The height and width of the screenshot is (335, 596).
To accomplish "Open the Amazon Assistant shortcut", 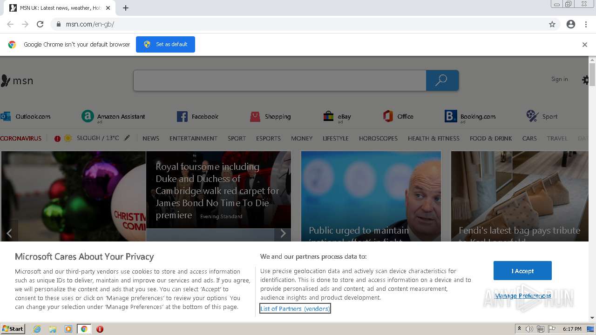I will tap(113, 116).
